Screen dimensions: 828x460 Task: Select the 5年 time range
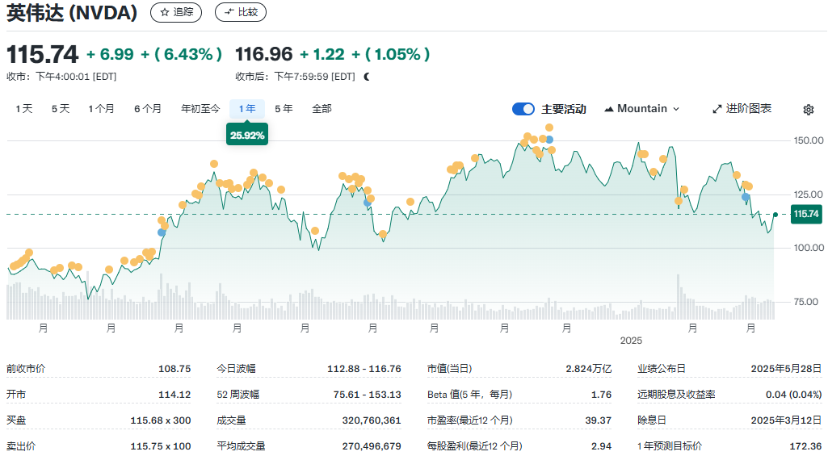point(284,109)
